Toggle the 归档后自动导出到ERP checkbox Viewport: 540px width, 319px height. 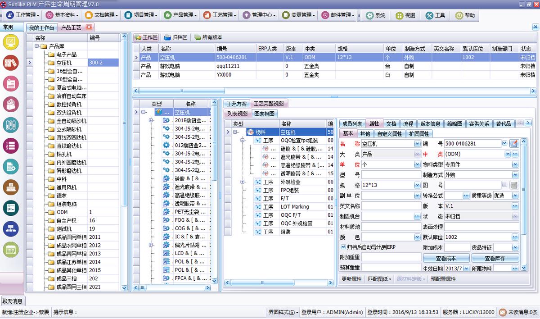(343, 247)
